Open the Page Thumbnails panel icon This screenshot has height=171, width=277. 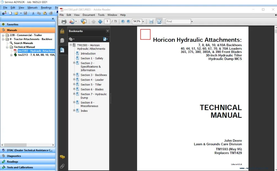62,40
